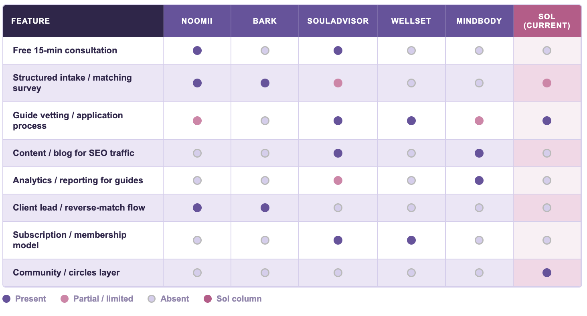Click Bark's client lead reverse-match dot

(x=265, y=208)
